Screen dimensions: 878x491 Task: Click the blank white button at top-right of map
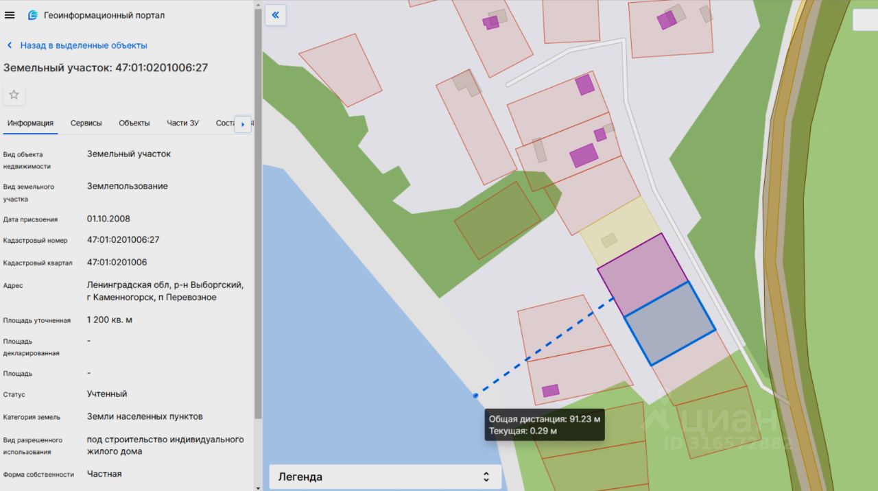click(x=864, y=20)
